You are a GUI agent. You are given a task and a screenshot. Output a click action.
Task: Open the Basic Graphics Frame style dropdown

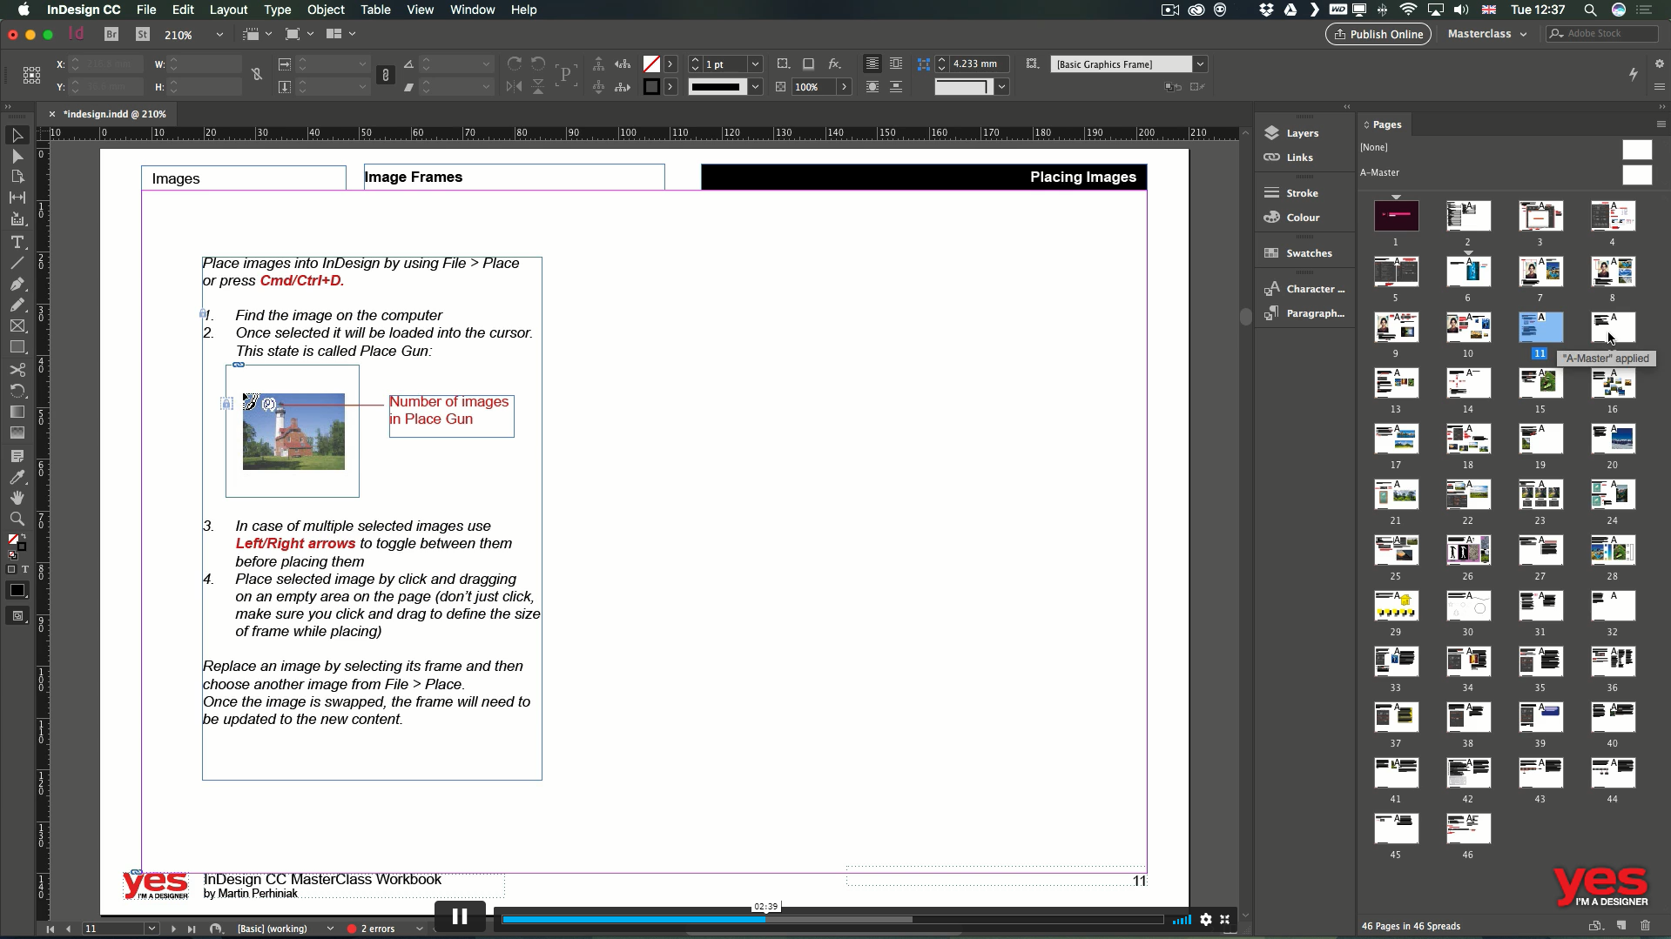pyautogui.click(x=1200, y=64)
